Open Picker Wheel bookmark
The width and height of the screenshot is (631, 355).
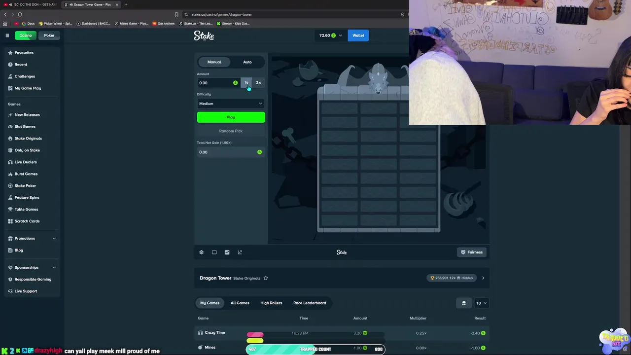pos(55,24)
